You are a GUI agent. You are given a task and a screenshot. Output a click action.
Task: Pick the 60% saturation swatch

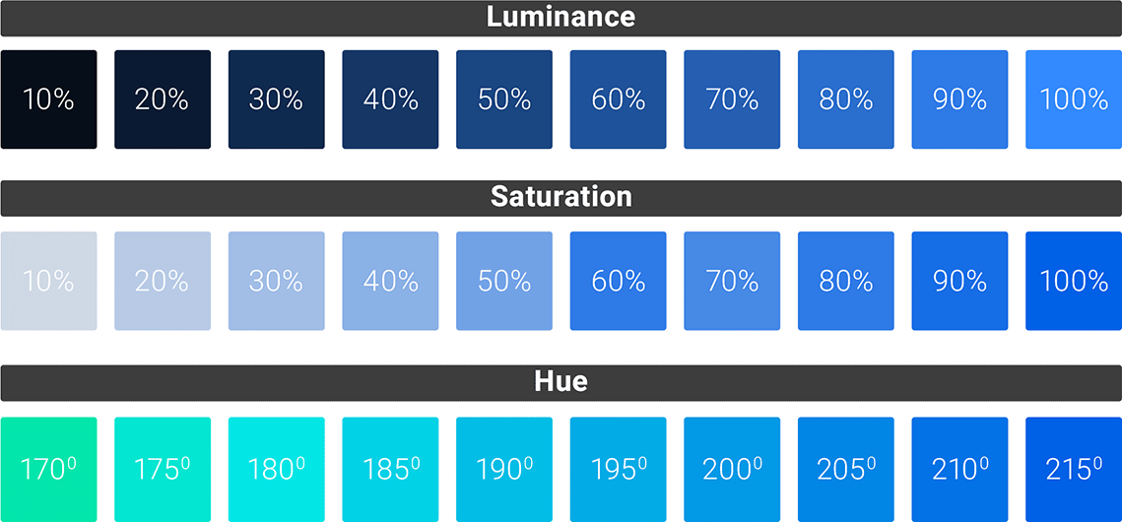[619, 281]
